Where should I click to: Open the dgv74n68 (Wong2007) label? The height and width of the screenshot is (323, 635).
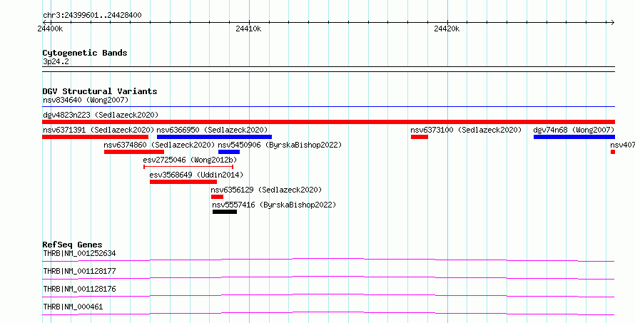[x=574, y=130]
